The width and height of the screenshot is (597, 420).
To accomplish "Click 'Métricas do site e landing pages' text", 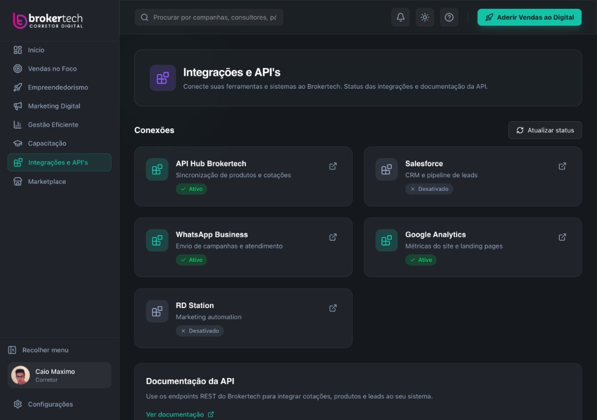I will point(454,246).
